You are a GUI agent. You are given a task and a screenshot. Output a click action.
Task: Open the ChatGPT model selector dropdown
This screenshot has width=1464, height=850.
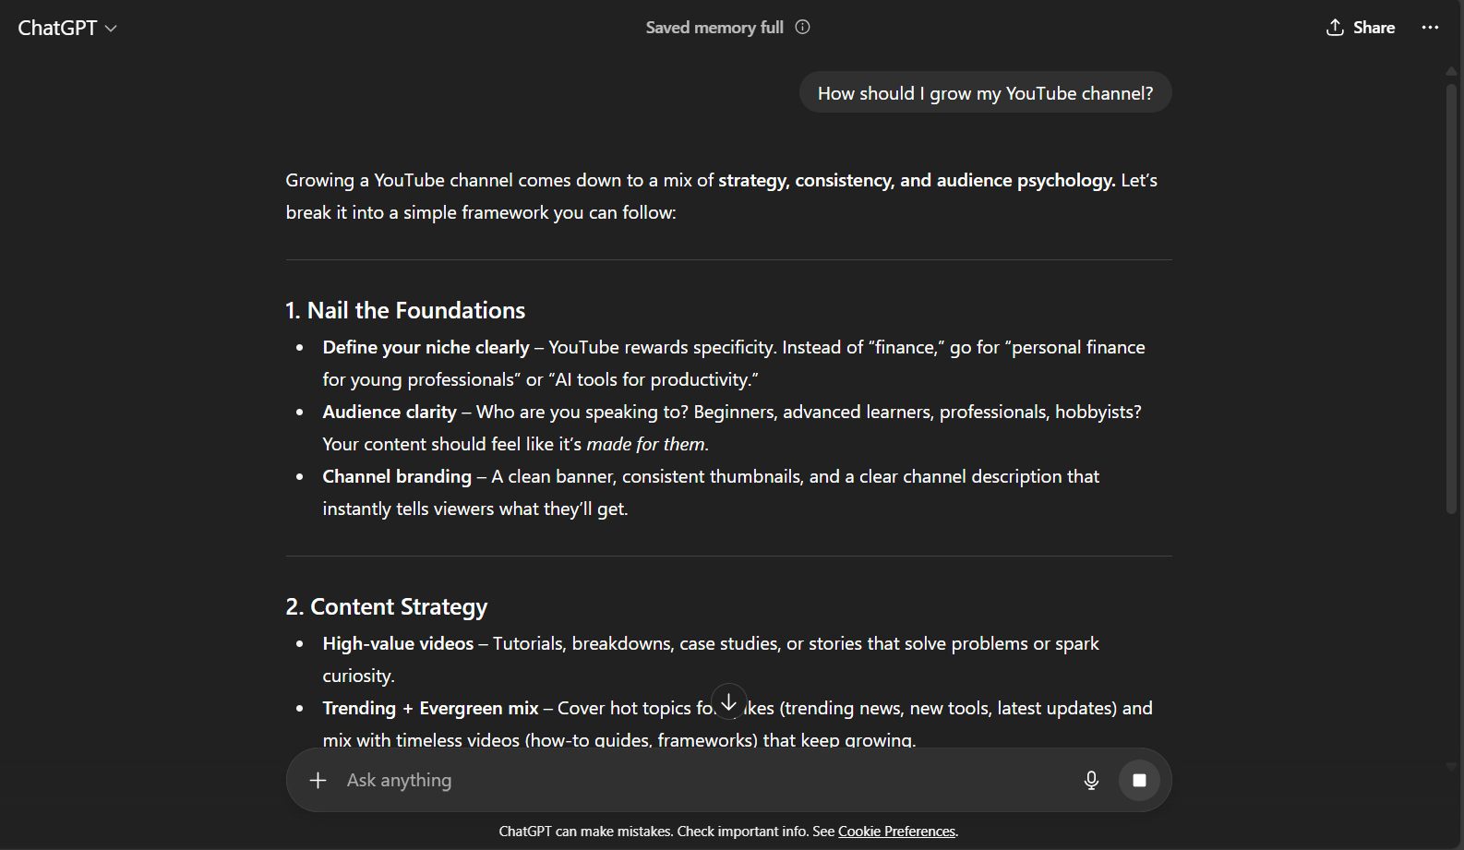pos(67,28)
